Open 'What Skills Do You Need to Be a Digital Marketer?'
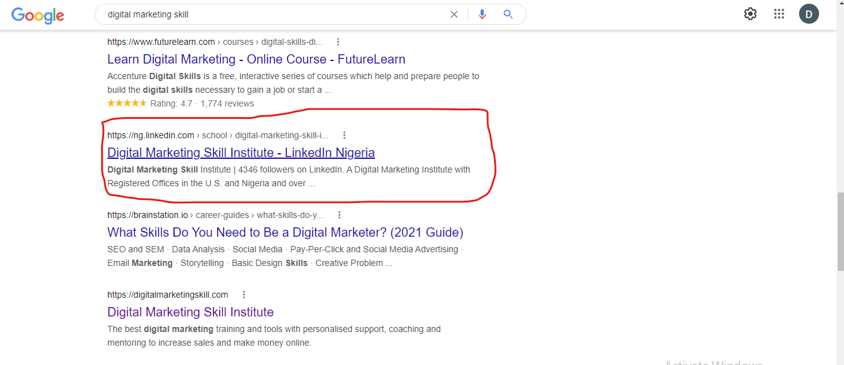Image resolution: width=844 pixels, height=365 pixels. pyautogui.click(x=285, y=232)
